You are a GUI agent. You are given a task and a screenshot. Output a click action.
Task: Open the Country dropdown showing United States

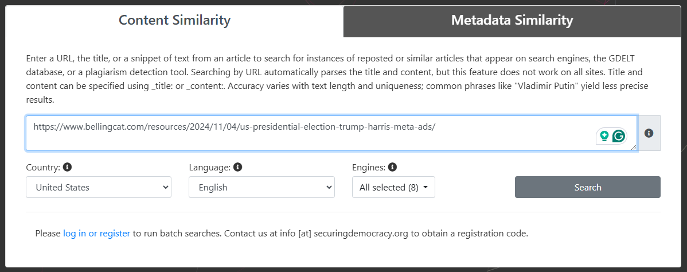pyautogui.click(x=99, y=187)
